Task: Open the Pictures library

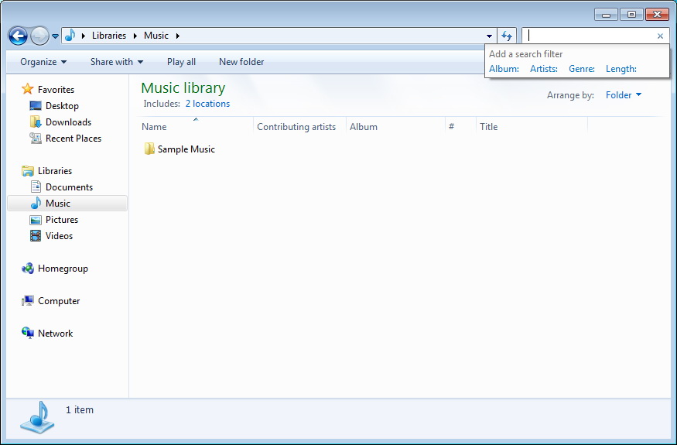Action: pos(62,220)
